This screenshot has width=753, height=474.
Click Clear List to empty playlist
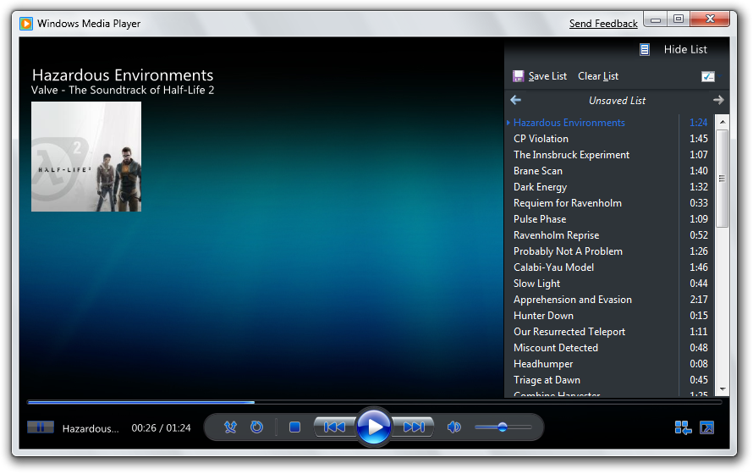pos(598,76)
